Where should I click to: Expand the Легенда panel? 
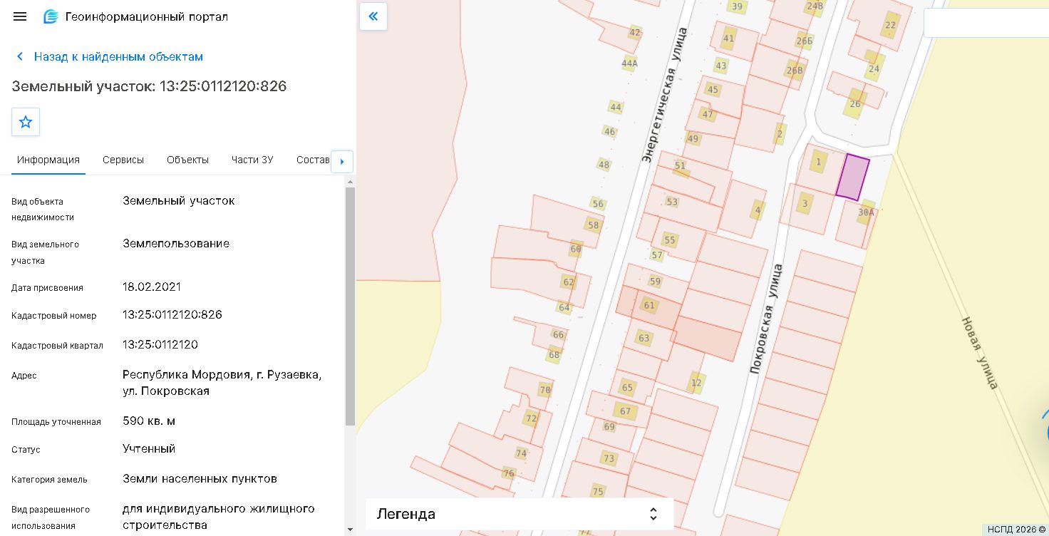point(520,514)
